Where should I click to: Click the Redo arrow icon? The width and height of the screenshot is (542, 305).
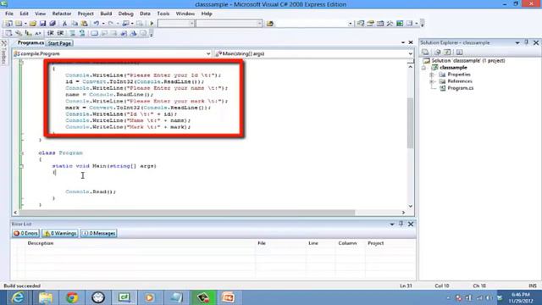(111, 24)
